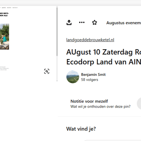Open the garden photo in the pin

click(x=5, y=36)
